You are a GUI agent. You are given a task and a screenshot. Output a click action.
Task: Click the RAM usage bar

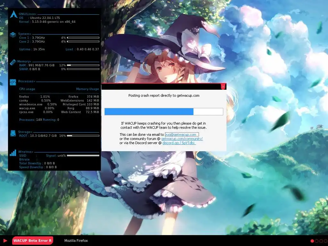pos(83,65)
